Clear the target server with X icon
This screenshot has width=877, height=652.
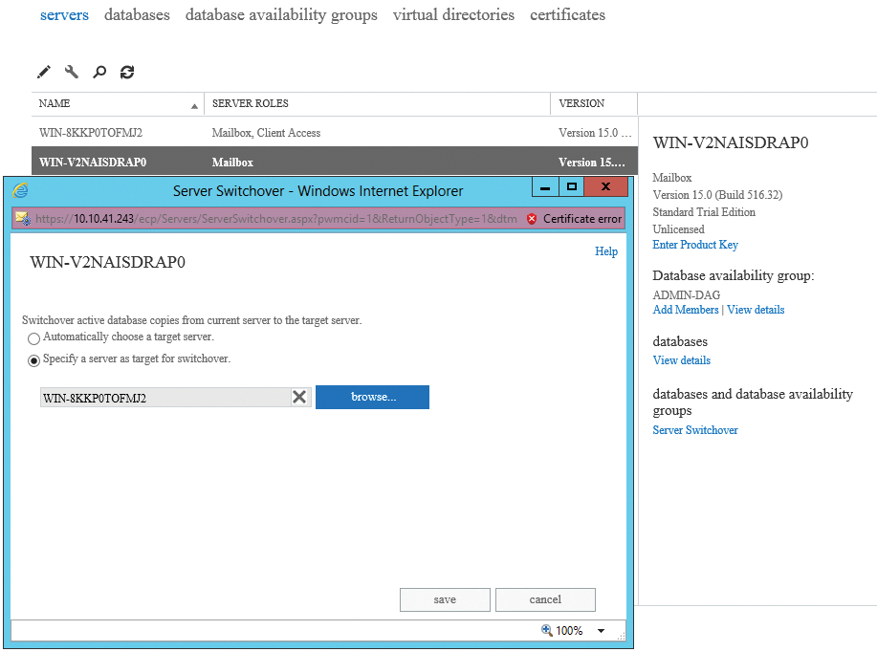299,397
